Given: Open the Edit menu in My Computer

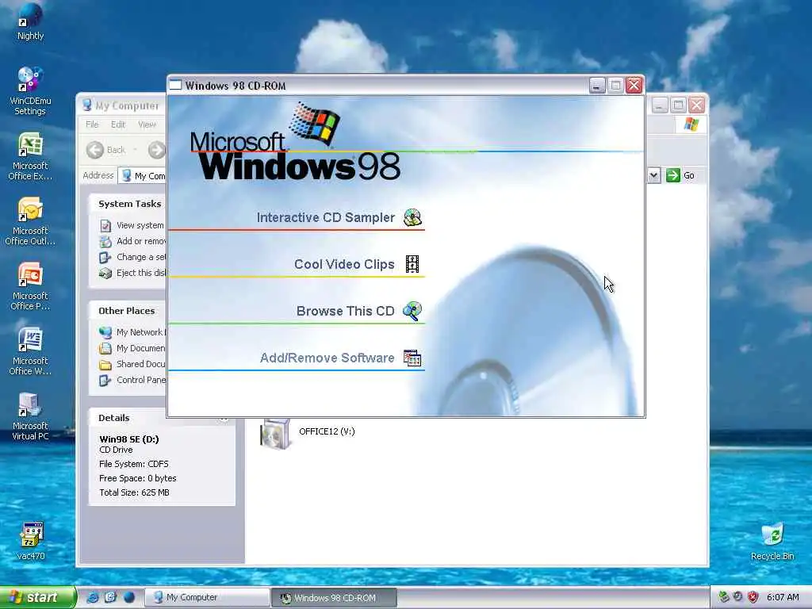Looking at the screenshot, I should click(118, 124).
